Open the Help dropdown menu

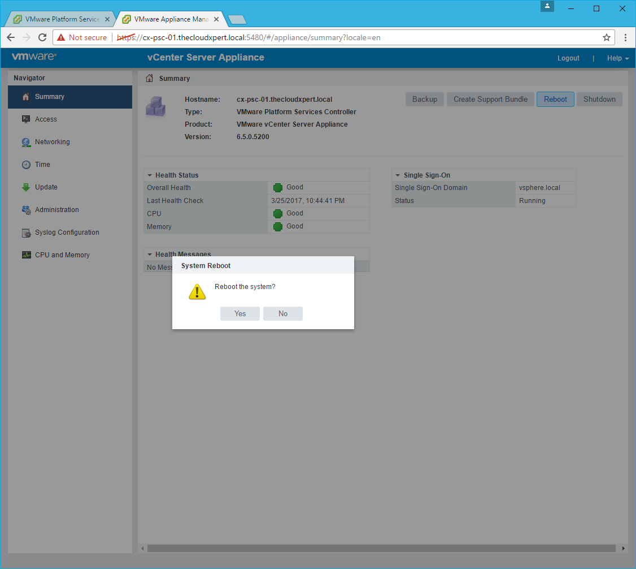617,58
